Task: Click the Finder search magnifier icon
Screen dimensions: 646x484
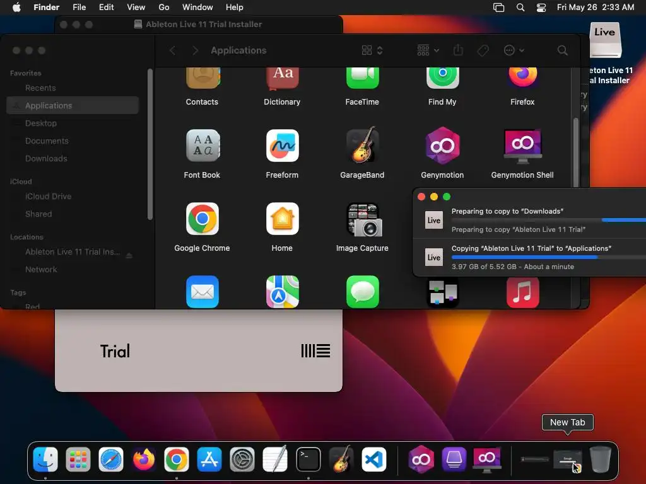Action: pos(562,50)
